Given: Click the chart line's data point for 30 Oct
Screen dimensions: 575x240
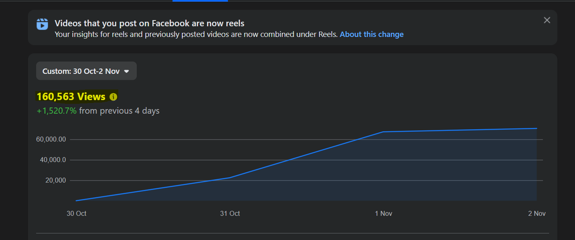Looking at the screenshot, I should pos(76,201).
